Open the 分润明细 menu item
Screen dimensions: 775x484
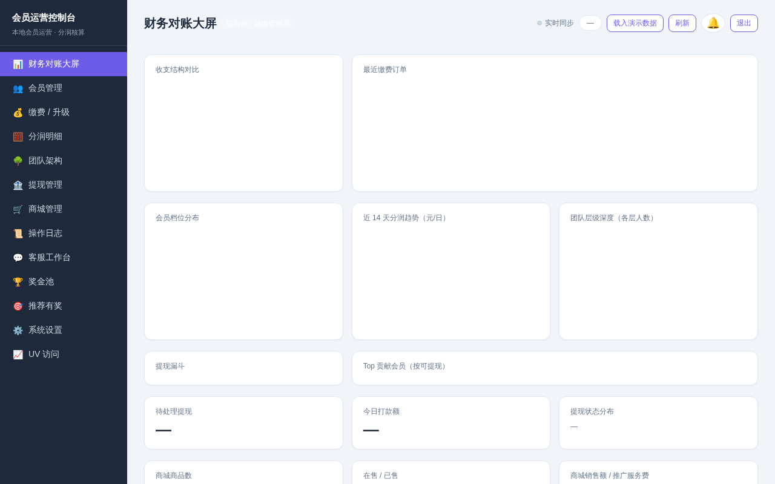pos(64,137)
